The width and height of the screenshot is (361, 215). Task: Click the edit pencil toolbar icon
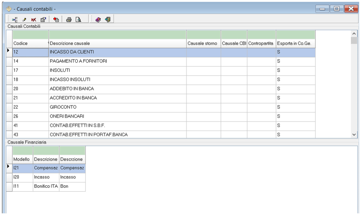(24, 19)
